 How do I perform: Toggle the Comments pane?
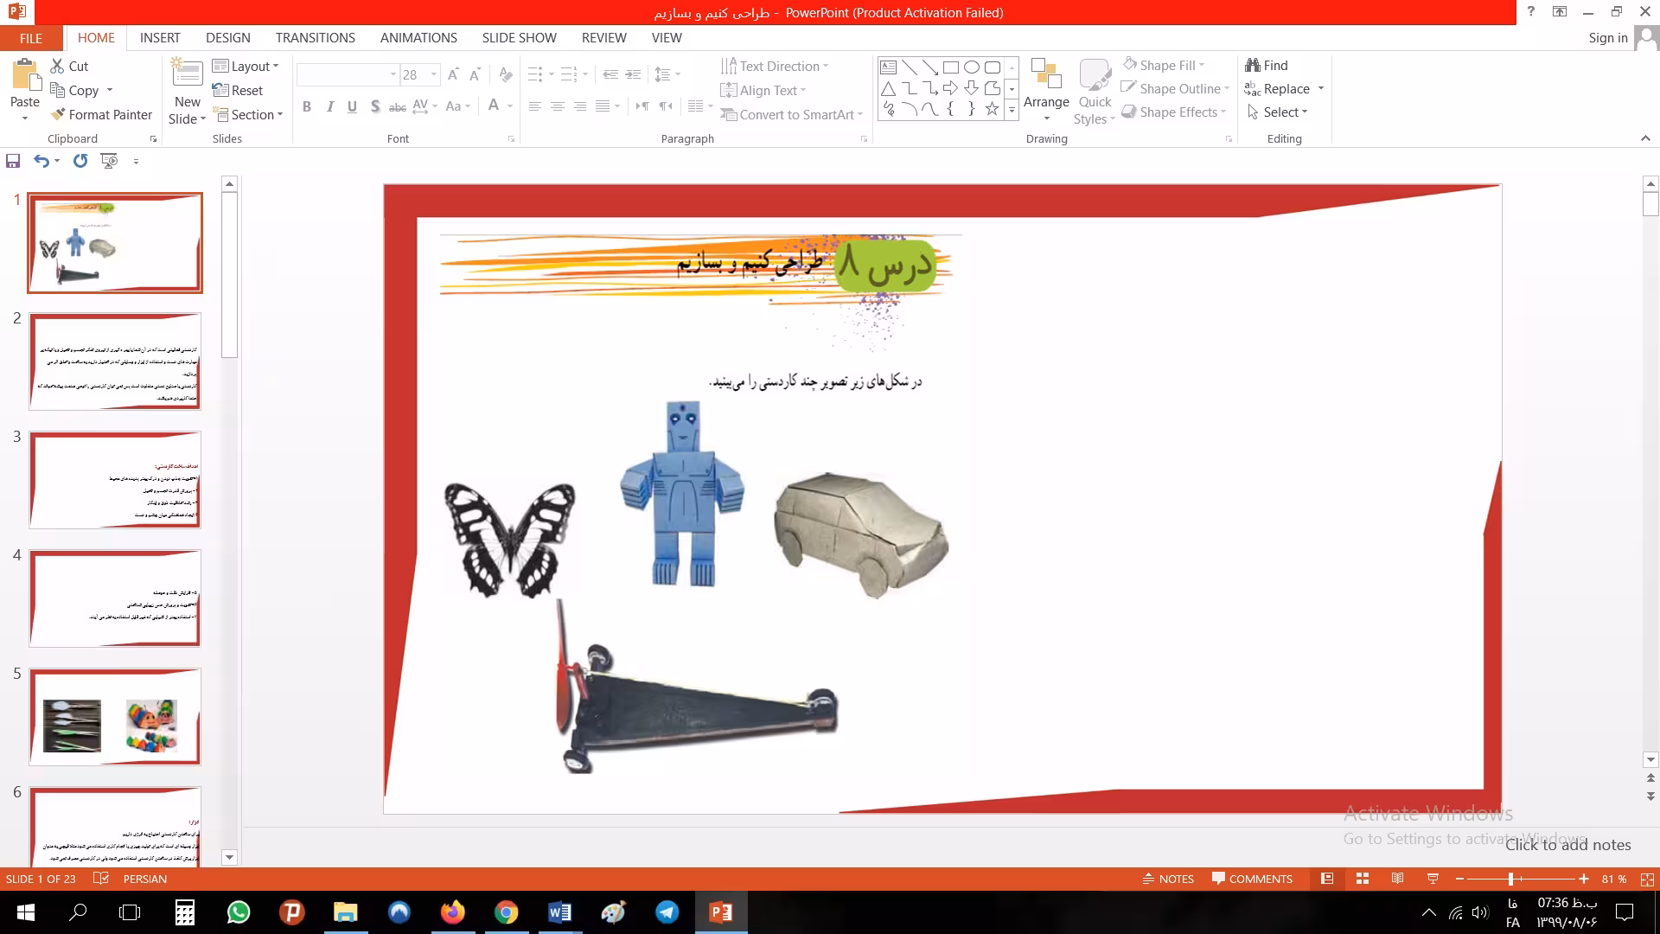coord(1252,879)
